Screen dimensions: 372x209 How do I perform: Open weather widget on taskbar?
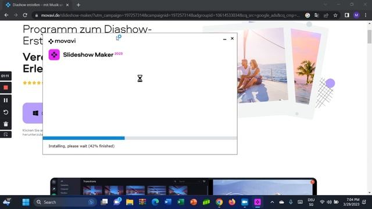(x=7, y=202)
